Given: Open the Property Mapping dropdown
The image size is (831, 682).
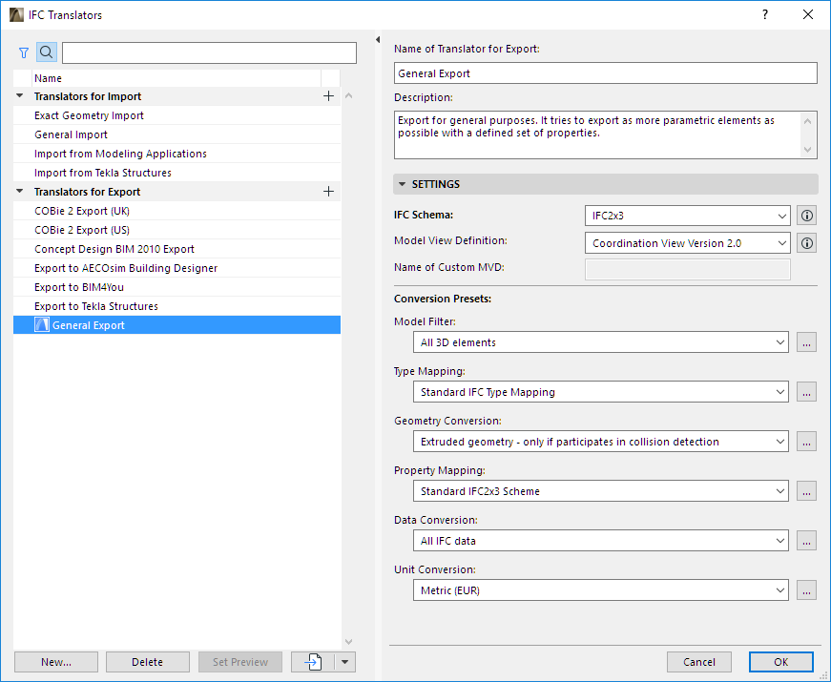Looking at the screenshot, I should [x=601, y=491].
